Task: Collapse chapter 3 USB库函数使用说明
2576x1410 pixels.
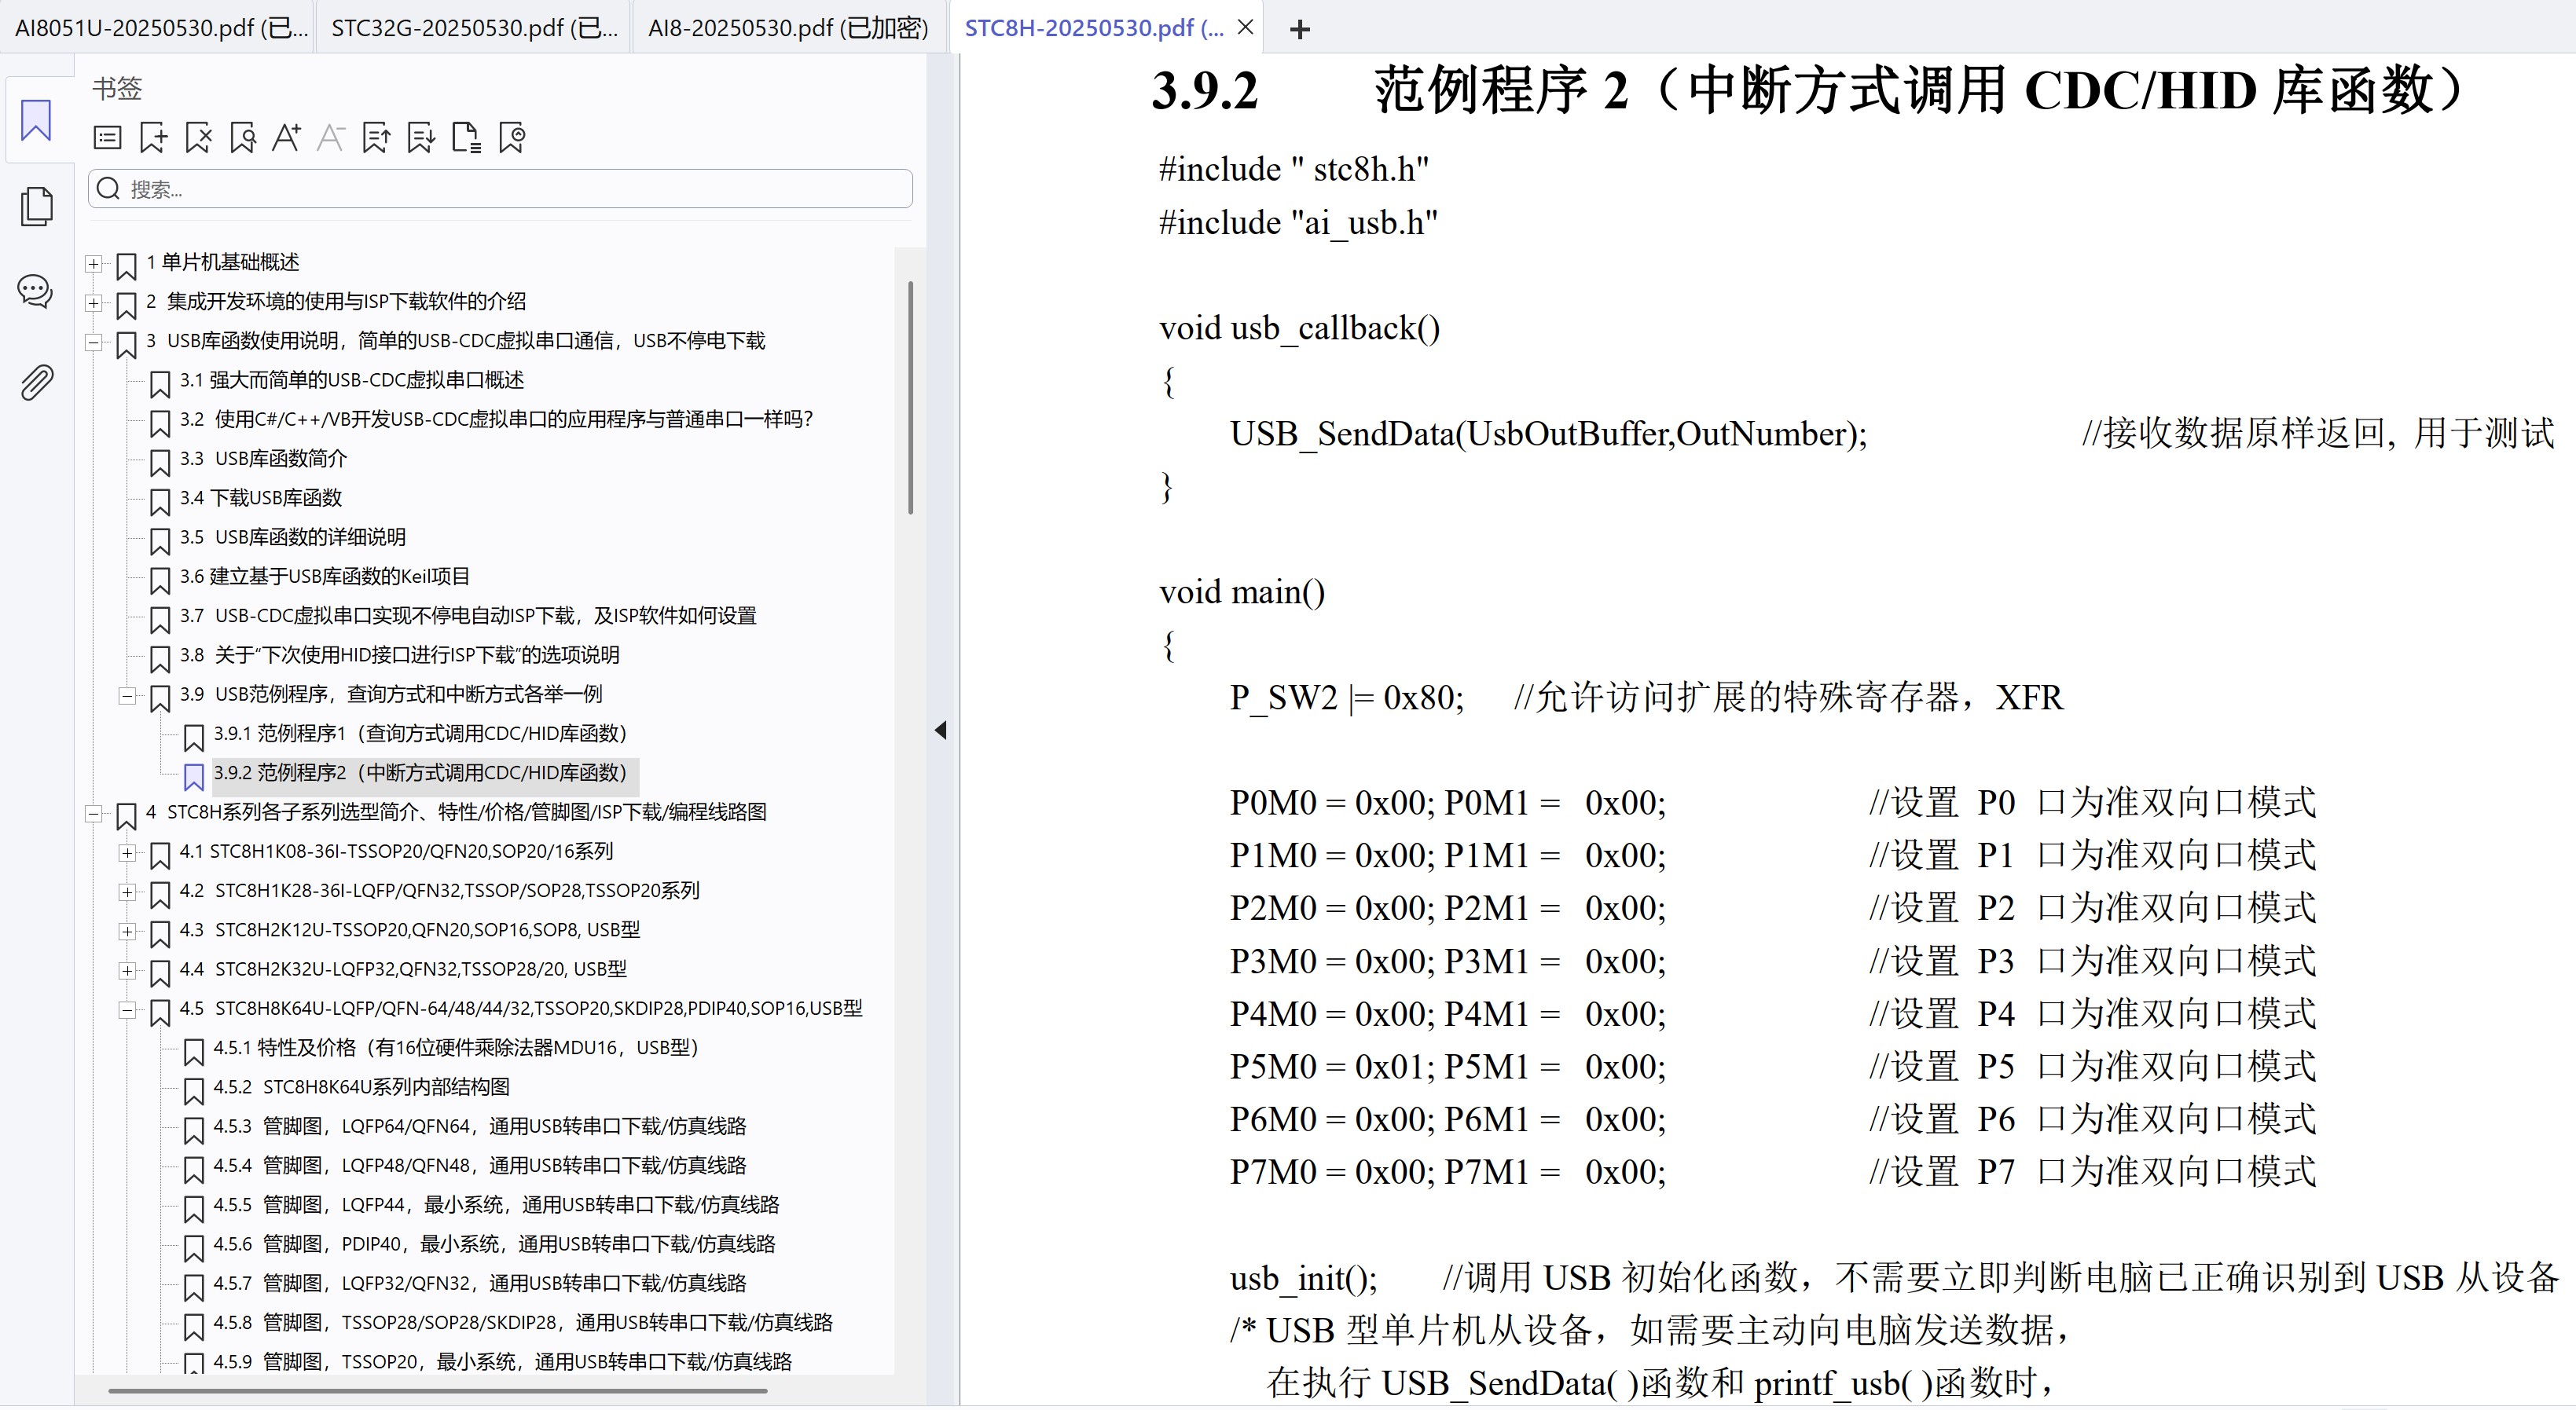Action: (93, 342)
